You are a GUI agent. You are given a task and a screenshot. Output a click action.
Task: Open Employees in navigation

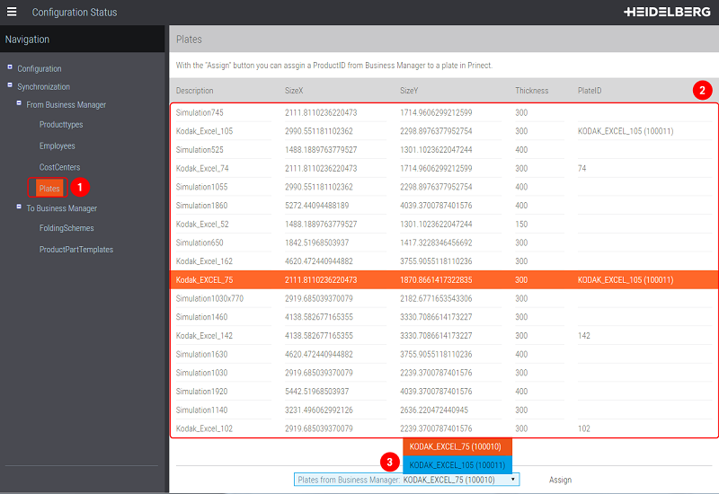tap(58, 146)
